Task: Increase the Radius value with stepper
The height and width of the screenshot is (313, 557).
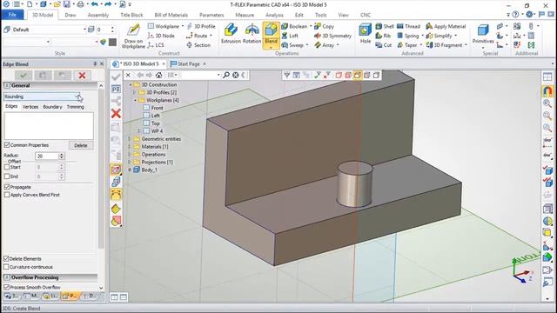Action: 62,155
